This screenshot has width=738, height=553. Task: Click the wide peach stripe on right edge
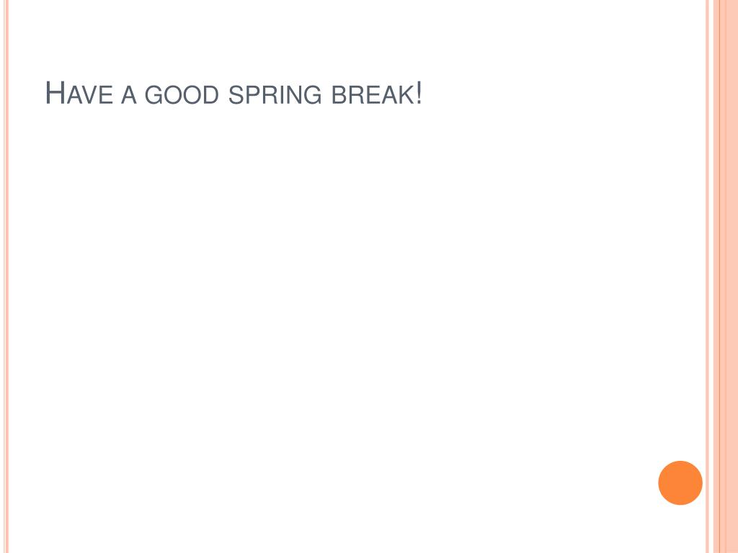pyautogui.click(x=725, y=276)
